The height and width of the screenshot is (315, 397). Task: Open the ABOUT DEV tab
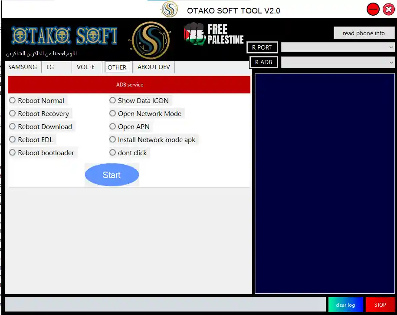tap(154, 67)
